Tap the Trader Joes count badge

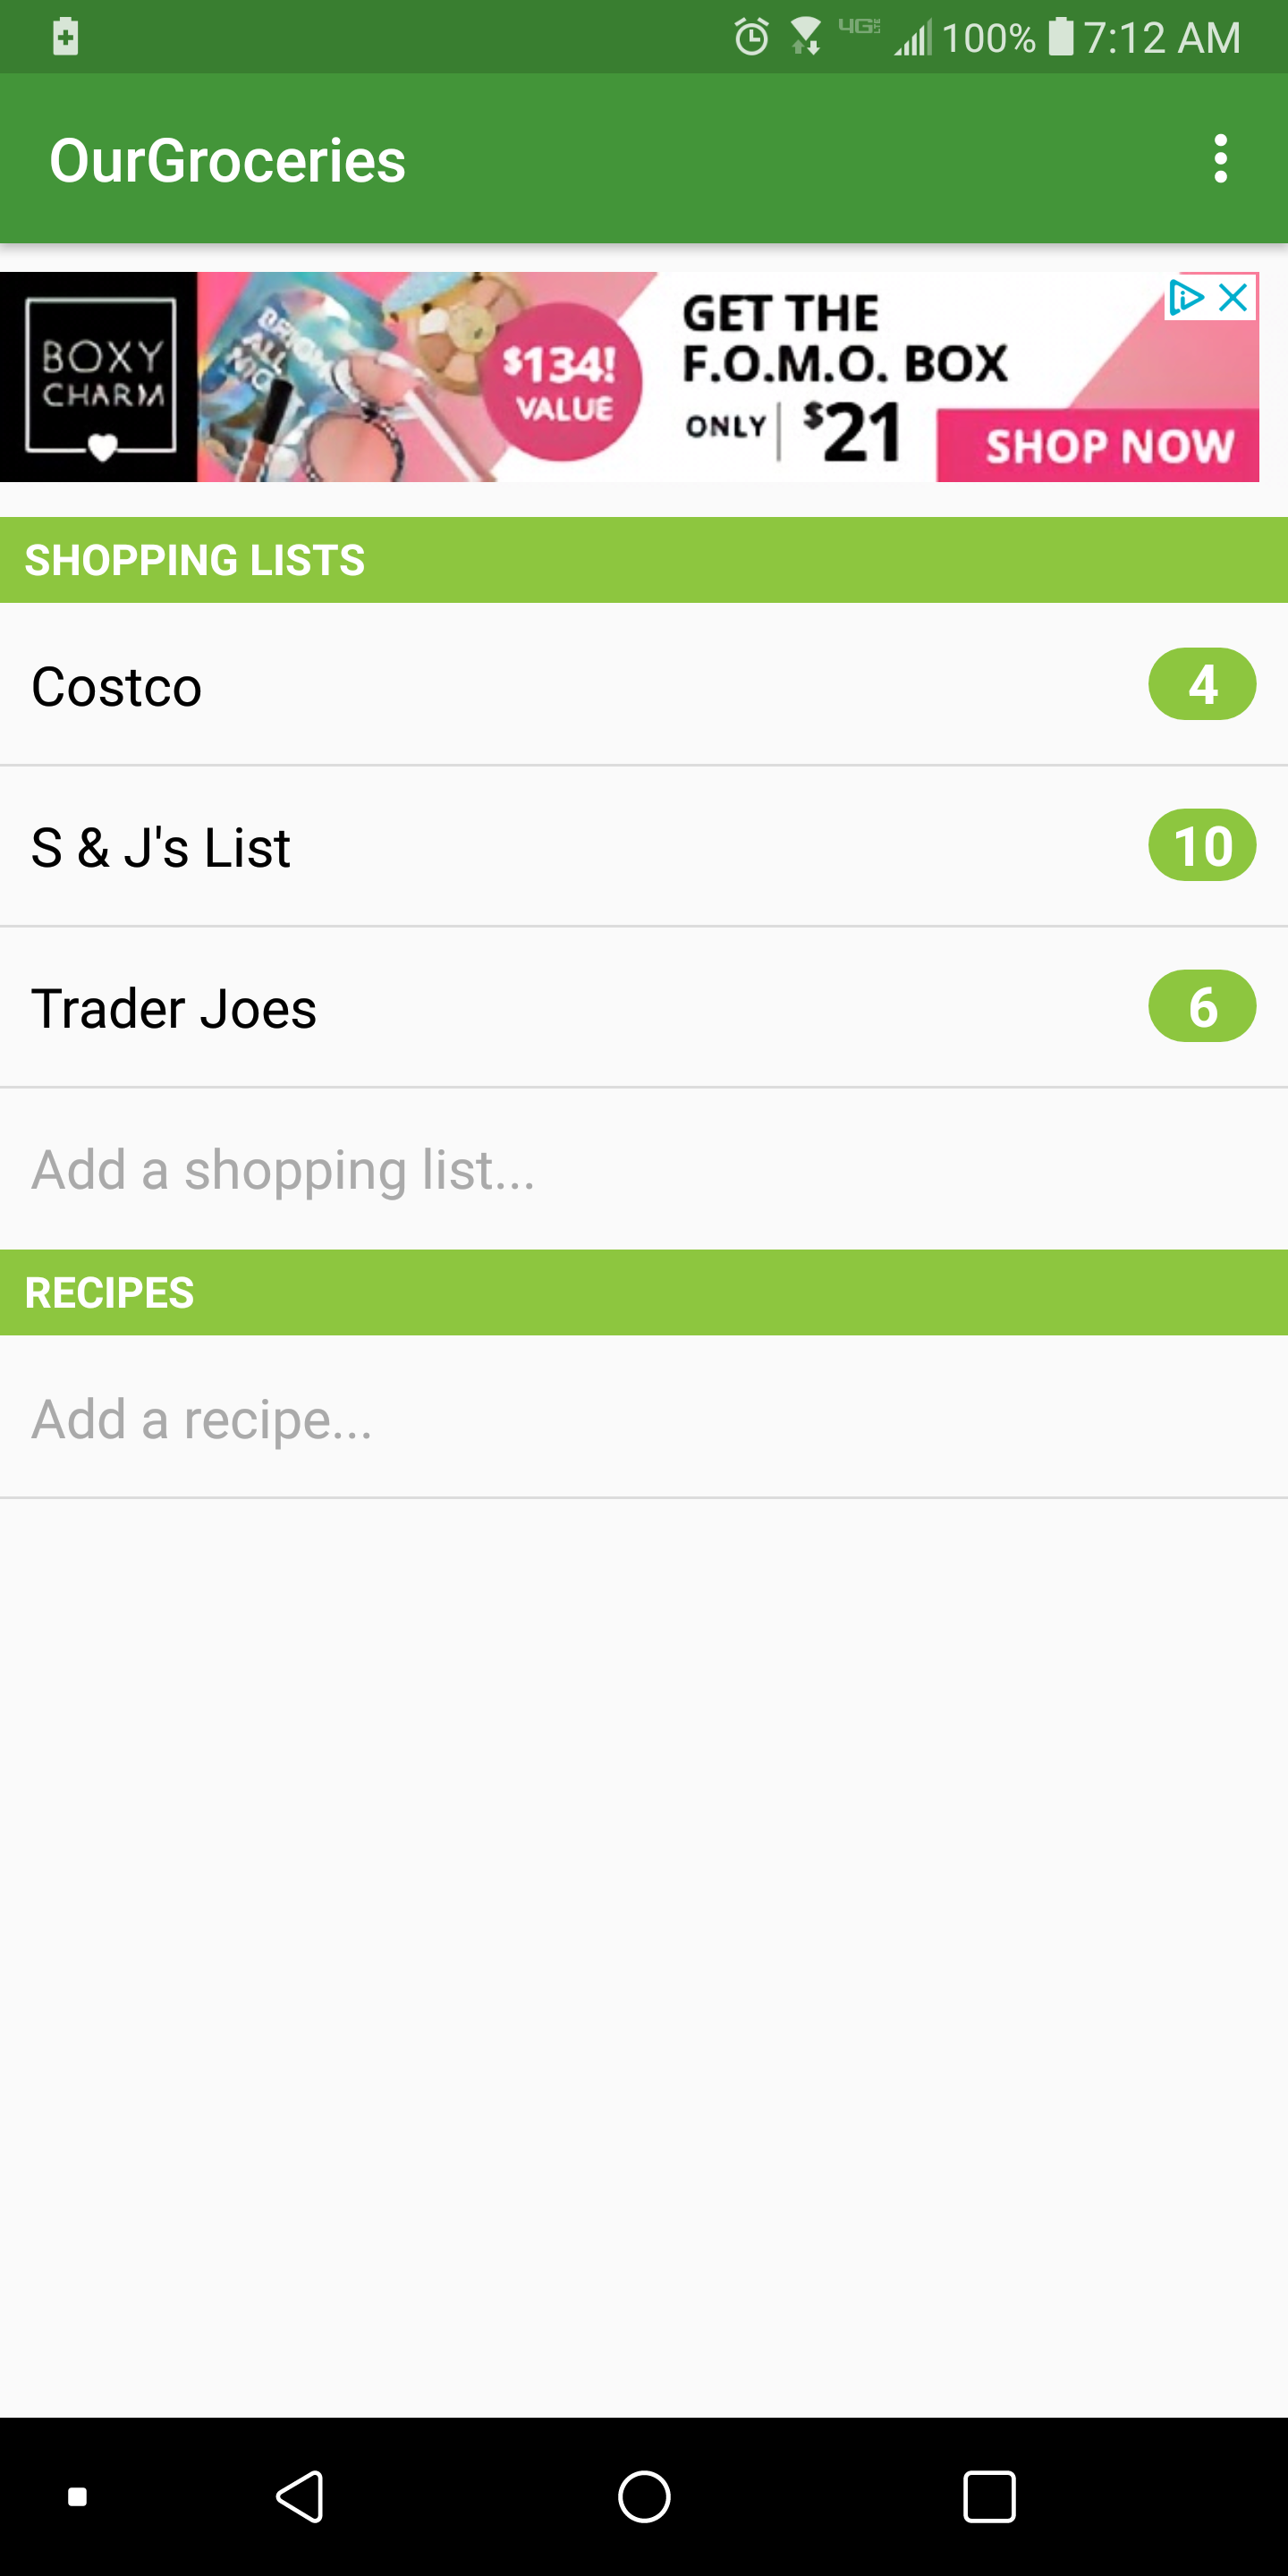(1201, 1007)
